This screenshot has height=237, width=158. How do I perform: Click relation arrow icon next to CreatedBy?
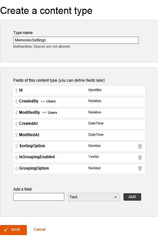click(43, 101)
